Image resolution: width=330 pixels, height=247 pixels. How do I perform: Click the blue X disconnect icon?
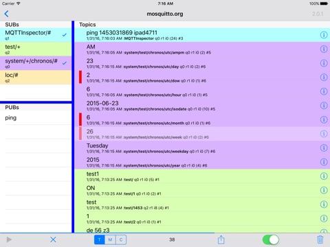point(53,239)
